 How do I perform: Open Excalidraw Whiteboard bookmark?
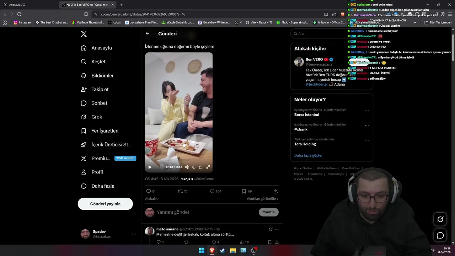click(214, 22)
